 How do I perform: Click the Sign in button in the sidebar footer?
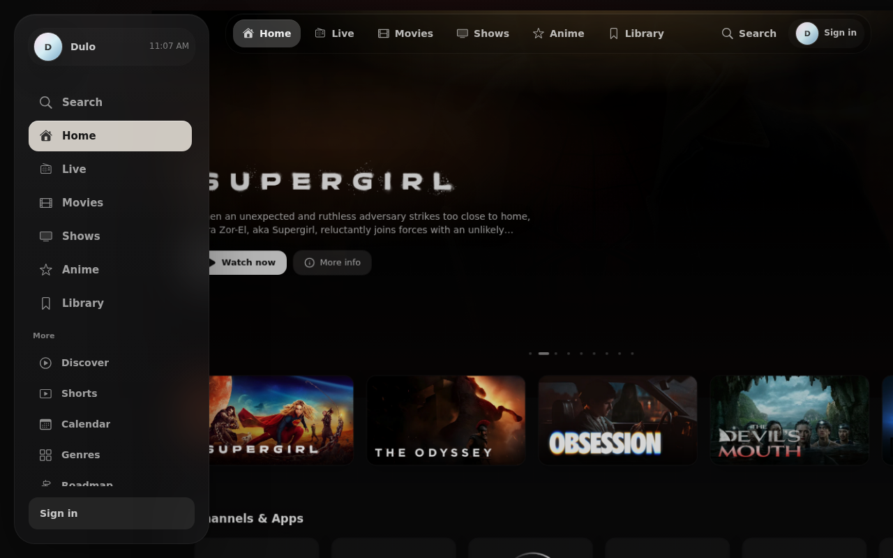click(x=112, y=513)
